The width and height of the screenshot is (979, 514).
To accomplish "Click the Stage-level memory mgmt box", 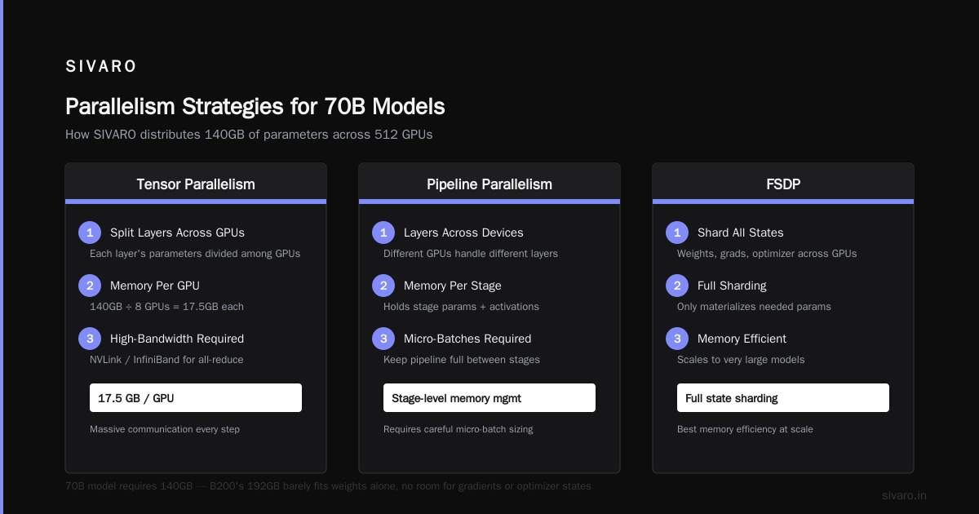I will click(489, 398).
